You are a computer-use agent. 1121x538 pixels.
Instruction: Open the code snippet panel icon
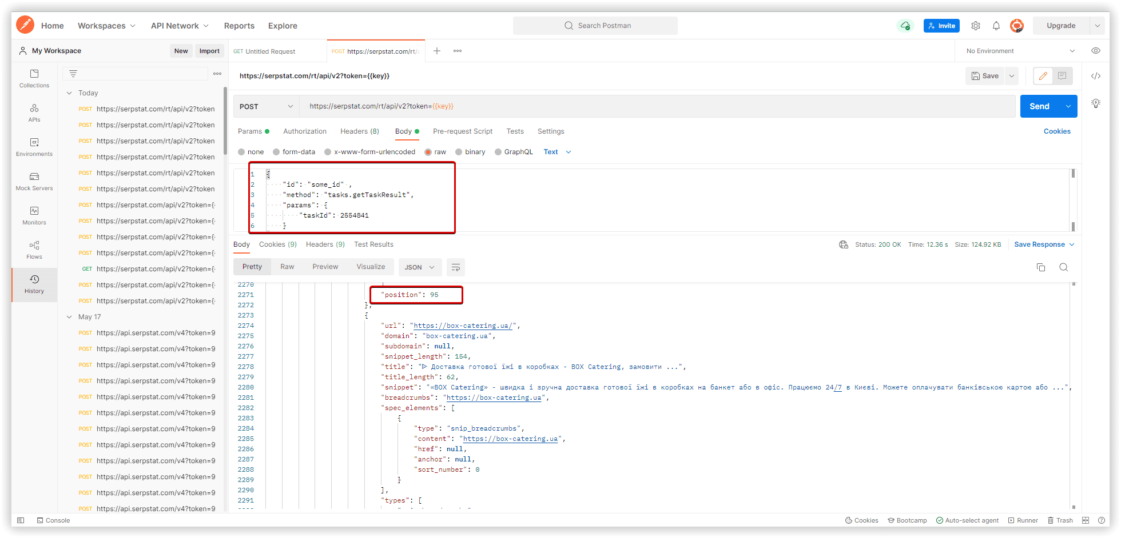pos(1096,76)
